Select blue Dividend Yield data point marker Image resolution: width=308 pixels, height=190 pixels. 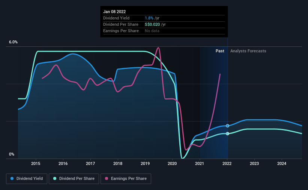[x=227, y=126]
